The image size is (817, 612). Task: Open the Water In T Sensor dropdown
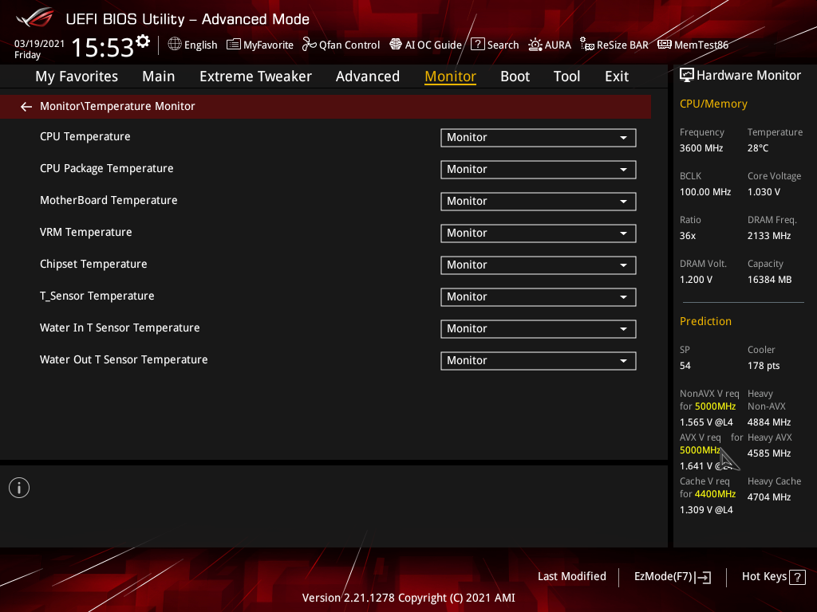[x=539, y=329]
